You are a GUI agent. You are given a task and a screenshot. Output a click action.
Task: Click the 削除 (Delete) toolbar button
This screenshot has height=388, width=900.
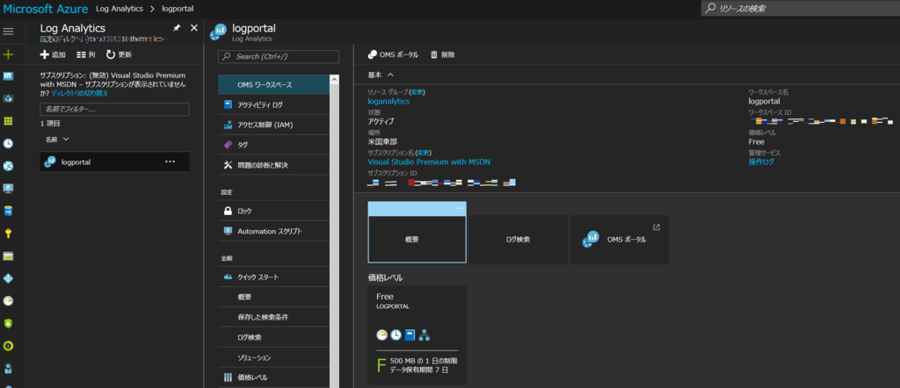(x=443, y=54)
